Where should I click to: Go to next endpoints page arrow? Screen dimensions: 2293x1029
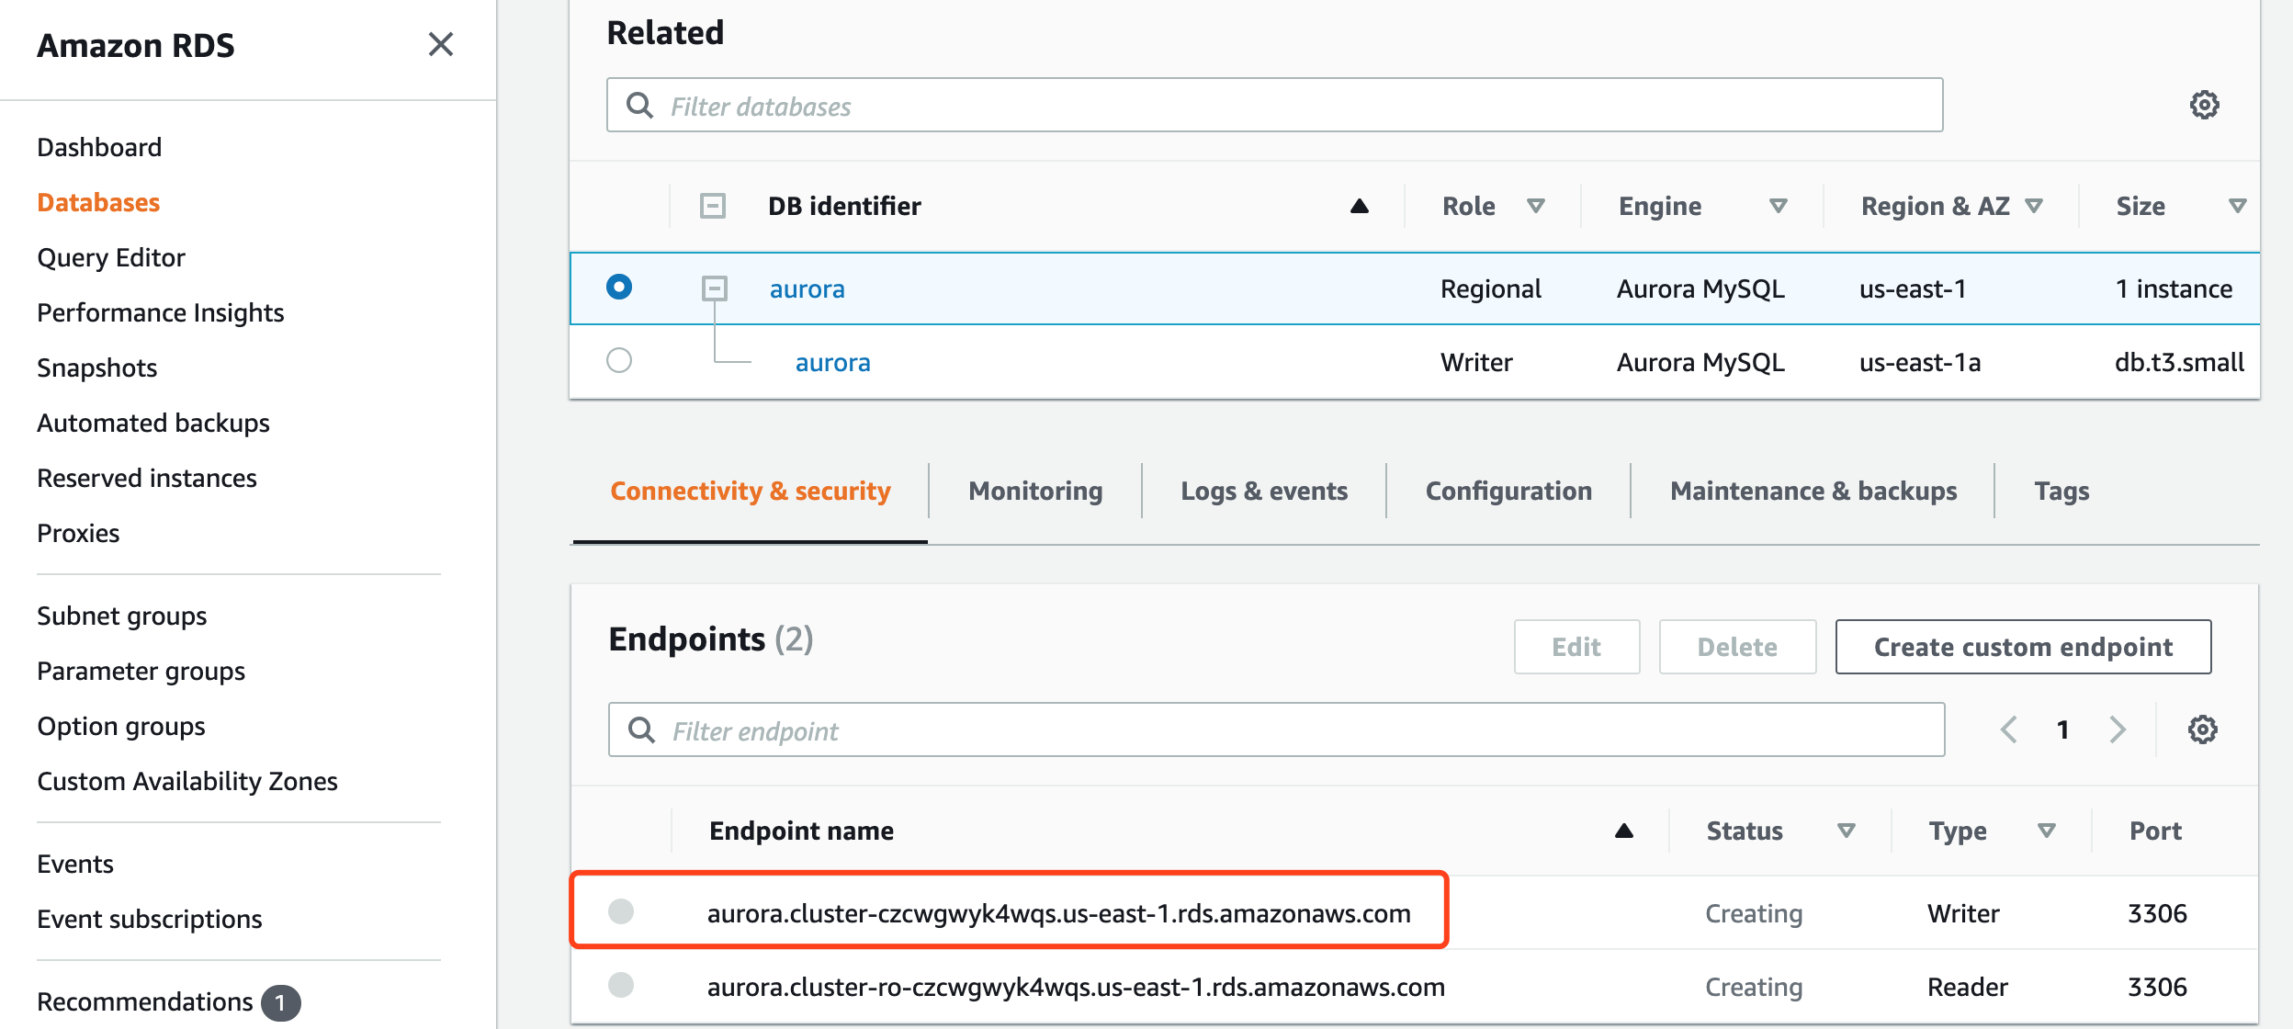tap(2118, 729)
